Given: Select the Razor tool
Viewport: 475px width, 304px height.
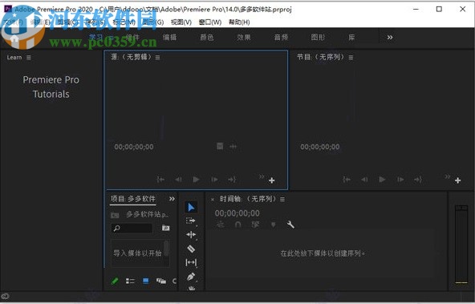Looking at the screenshot, I should point(191,249).
